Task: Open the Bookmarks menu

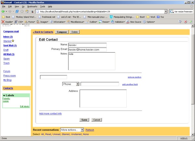Action: [x=32, y=6]
